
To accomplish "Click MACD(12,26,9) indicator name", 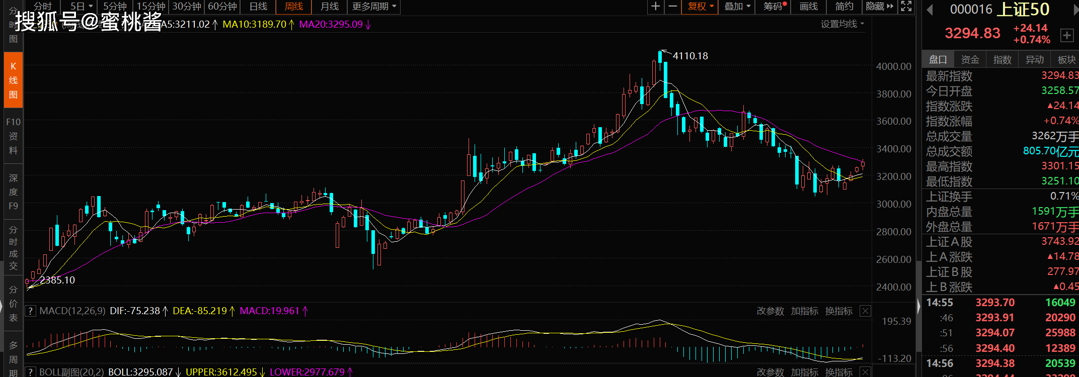I will [x=72, y=311].
